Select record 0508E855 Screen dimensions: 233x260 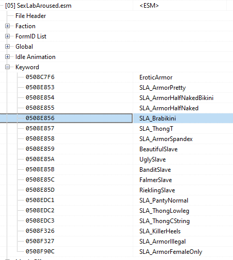(40, 108)
